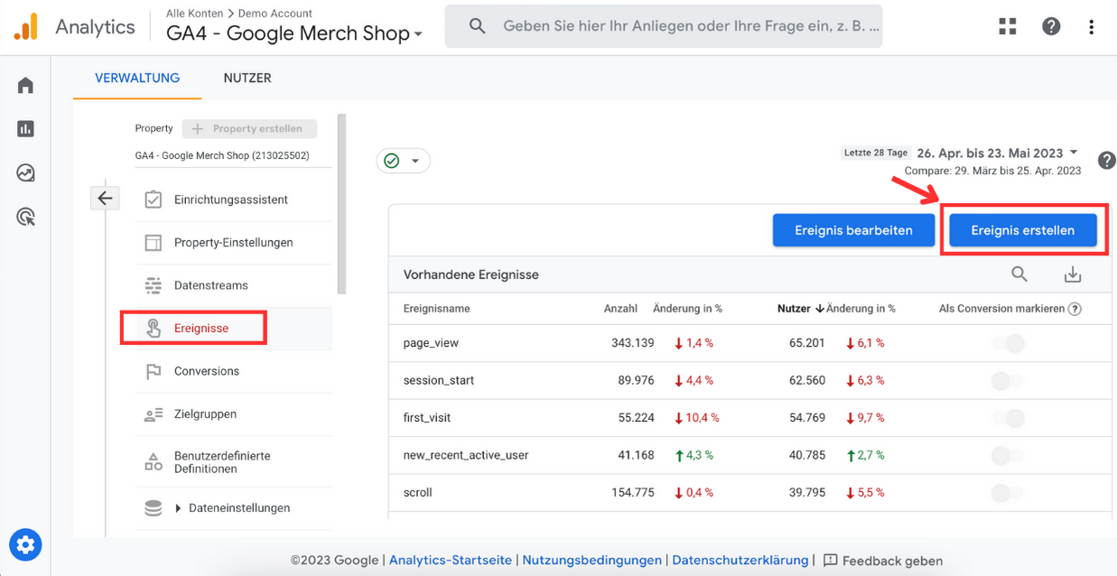
Task: Click the Ereignis bearbeiten button
Action: click(853, 230)
